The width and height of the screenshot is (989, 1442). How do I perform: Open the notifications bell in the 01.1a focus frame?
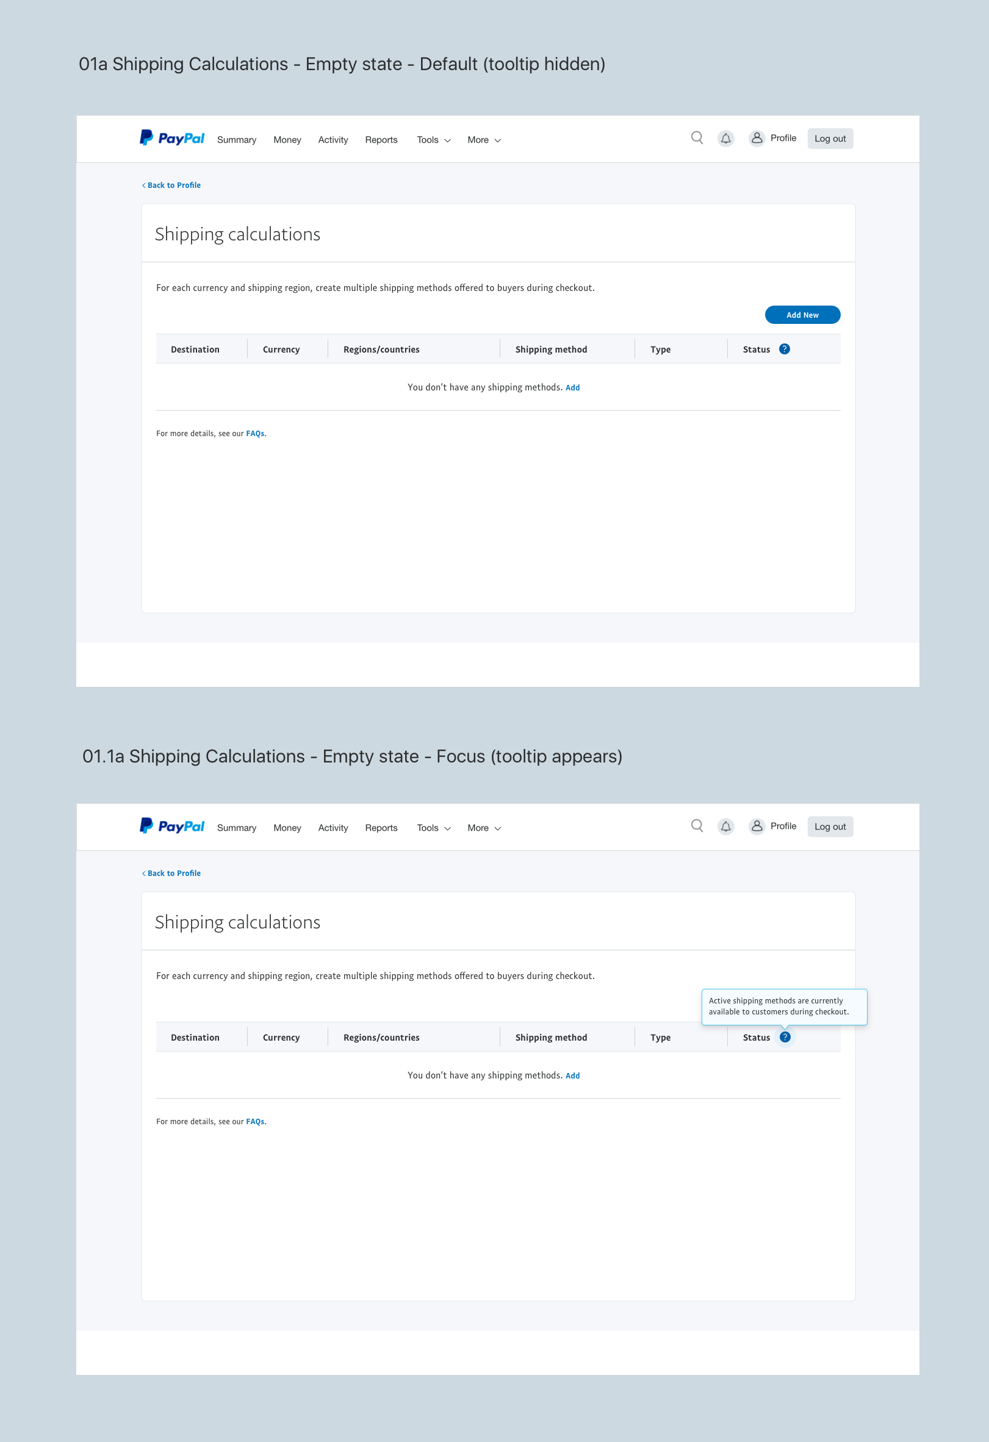click(x=725, y=827)
